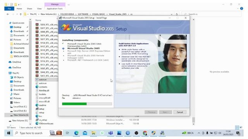The height and width of the screenshot is (139, 248).
Task: Click the Properties checkmark icon in title bar
Action: pyautogui.click(x=11, y=4)
